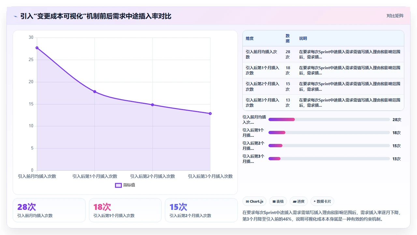Click the 18次 progress bar
Viewport: 417px width, 235px height.
pos(329,133)
